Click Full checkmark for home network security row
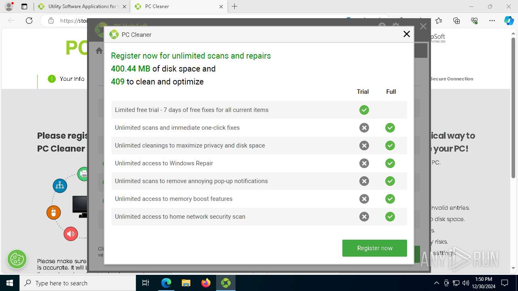Viewport: 518px width, 291px height. coord(390,217)
